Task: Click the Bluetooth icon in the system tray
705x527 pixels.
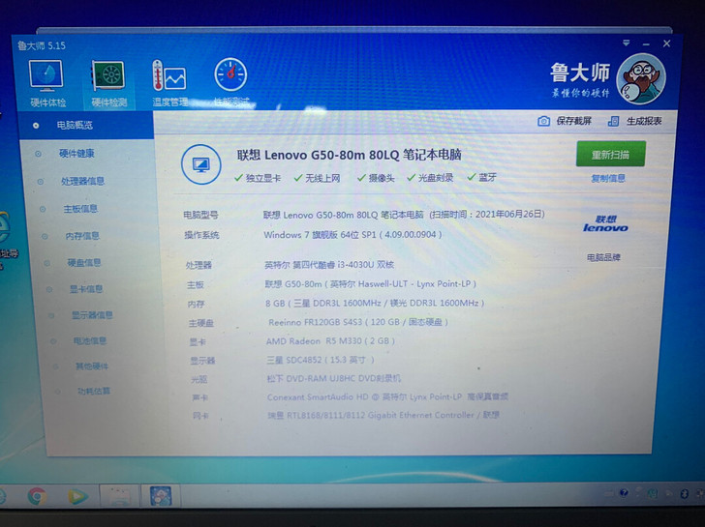Action: (x=684, y=494)
